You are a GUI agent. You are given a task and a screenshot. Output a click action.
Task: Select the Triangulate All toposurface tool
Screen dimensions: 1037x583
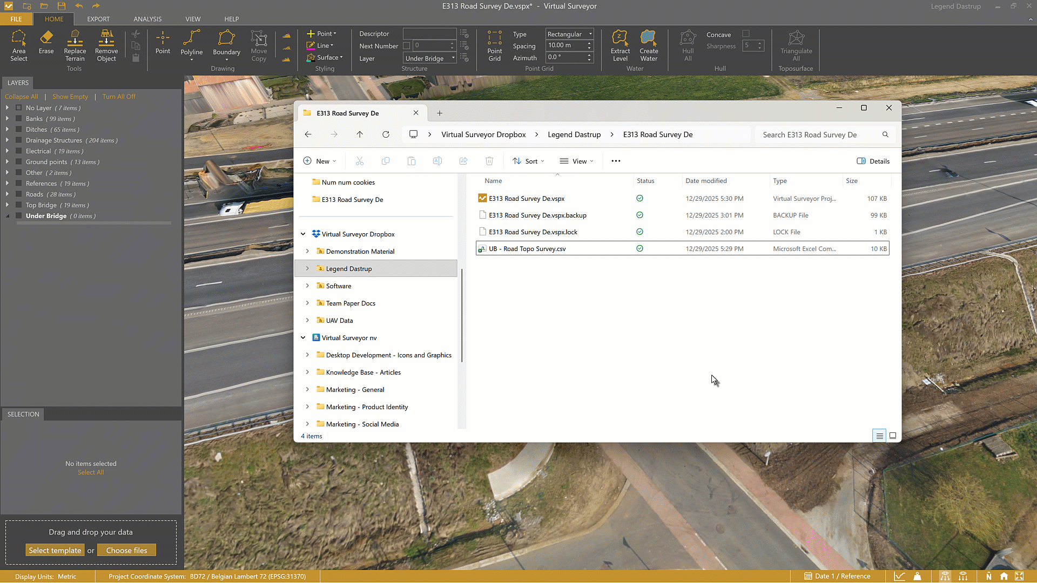point(796,46)
